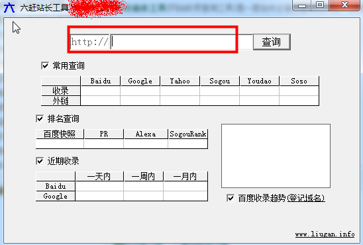
Task: Click the empty Baidu trend chart panel
Action: [x=276, y=156]
